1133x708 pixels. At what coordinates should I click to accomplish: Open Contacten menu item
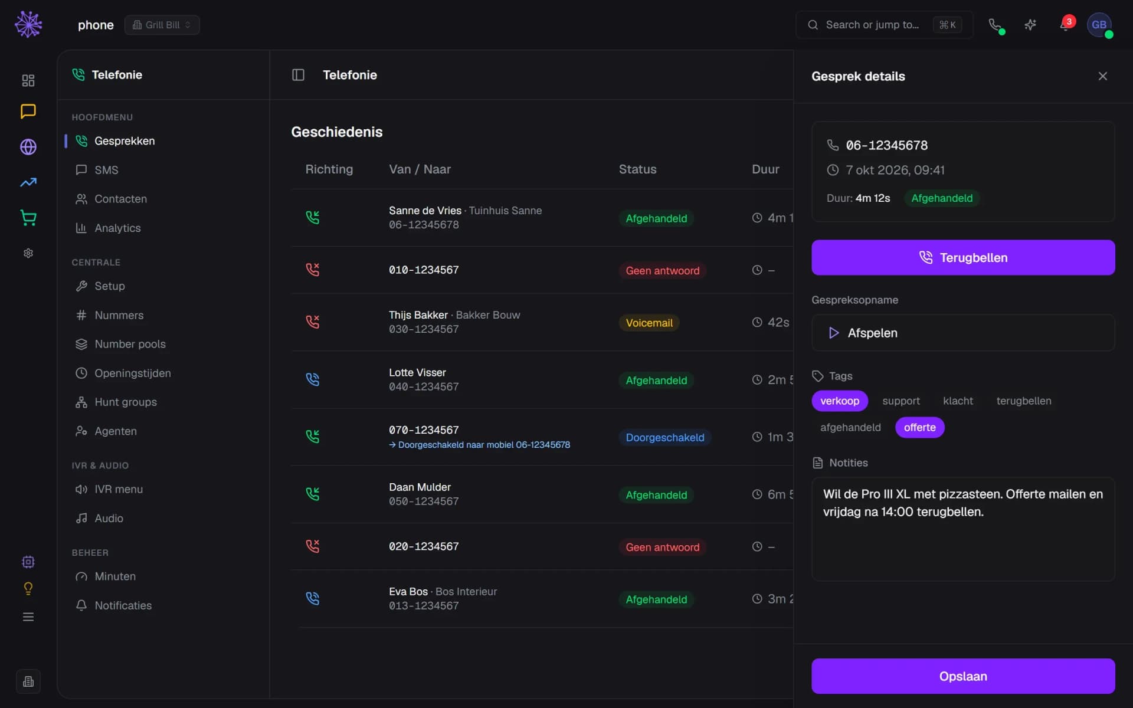[163, 199]
